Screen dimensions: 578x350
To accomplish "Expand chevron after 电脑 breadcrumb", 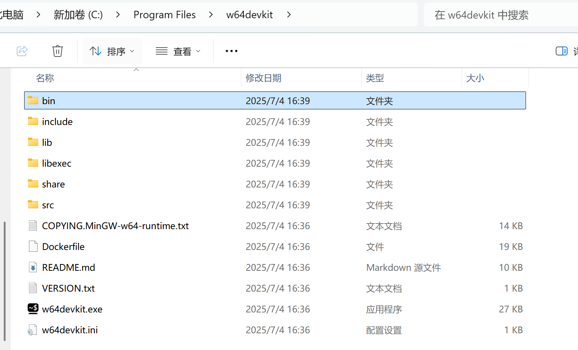I will click(x=38, y=15).
